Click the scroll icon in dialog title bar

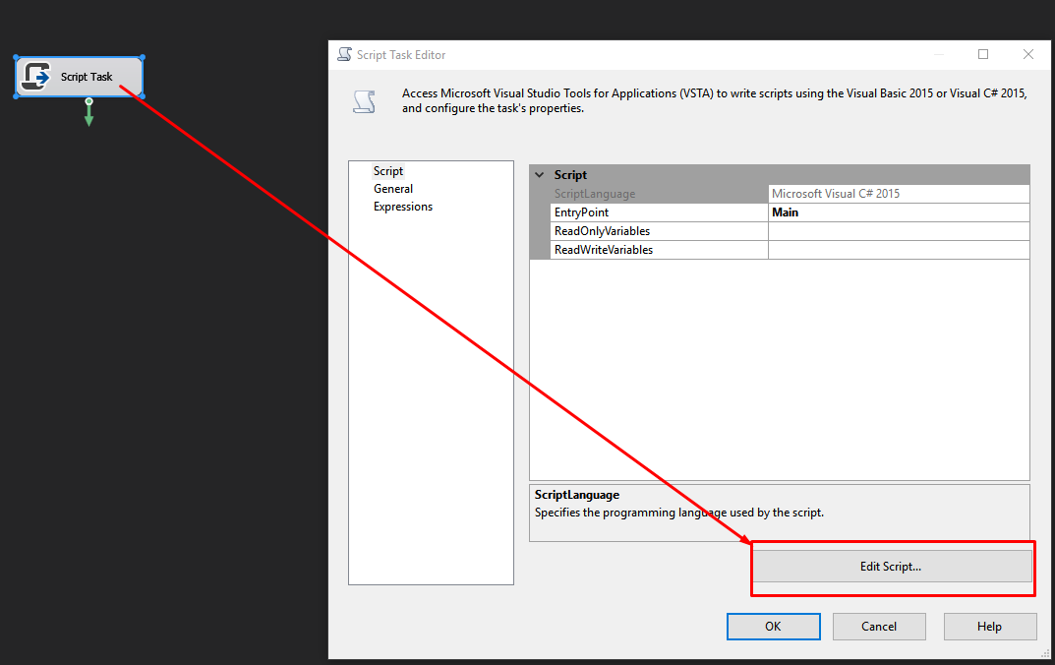344,55
